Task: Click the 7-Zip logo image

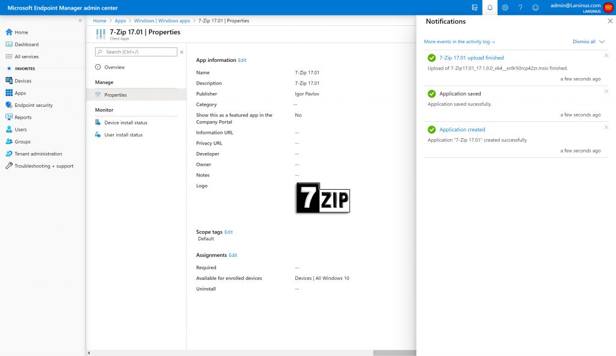Action: pos(323,198)
